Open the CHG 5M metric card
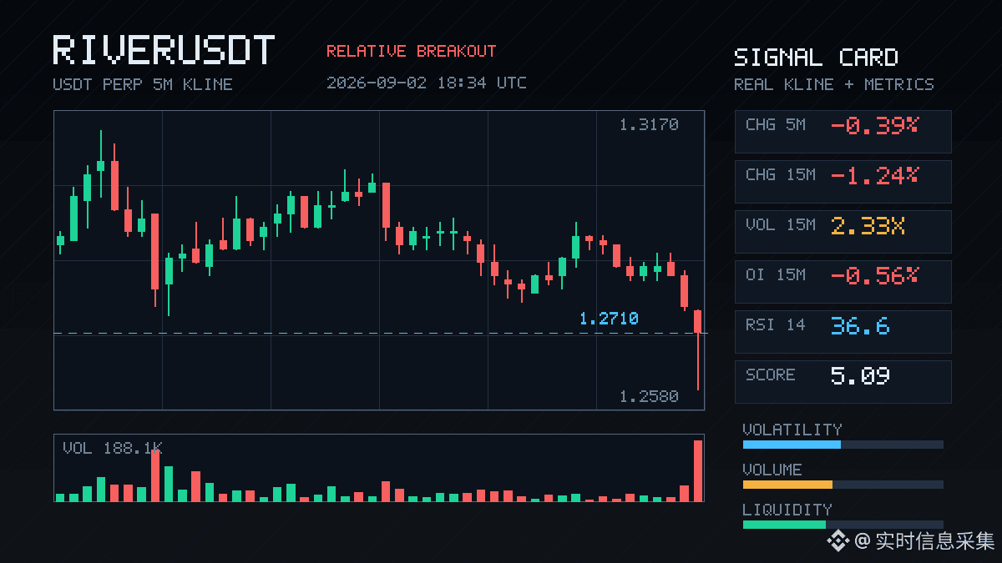Screen dimensions: 1002x563 point(843,131)
